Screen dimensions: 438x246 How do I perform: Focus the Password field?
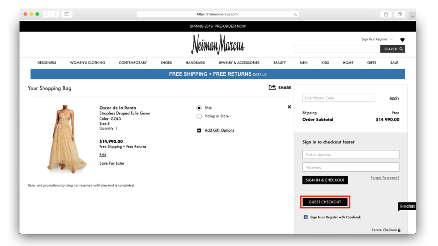pyautogui.click(x=351, y=167)
